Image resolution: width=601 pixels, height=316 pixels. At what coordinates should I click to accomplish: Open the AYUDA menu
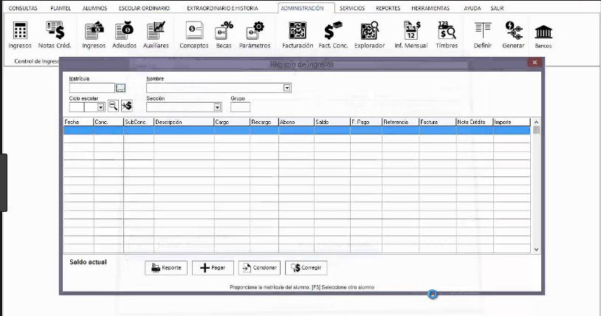tap(473, 8)
